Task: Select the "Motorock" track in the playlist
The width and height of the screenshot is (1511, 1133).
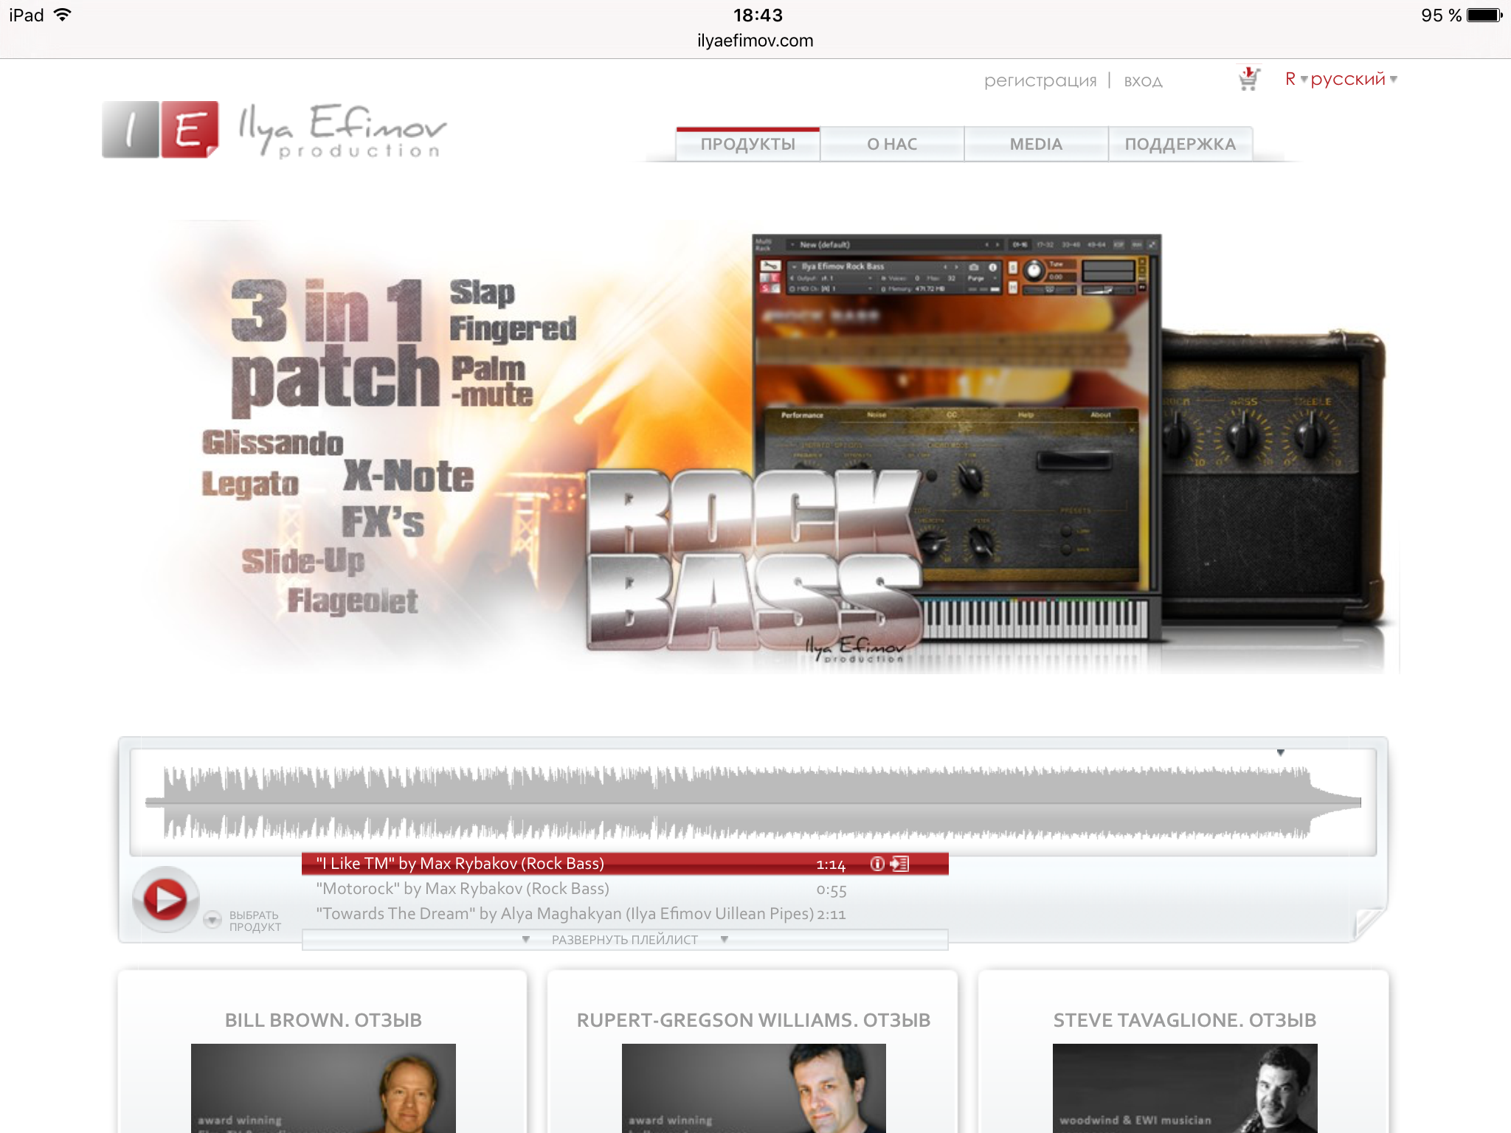Action: 463,889
